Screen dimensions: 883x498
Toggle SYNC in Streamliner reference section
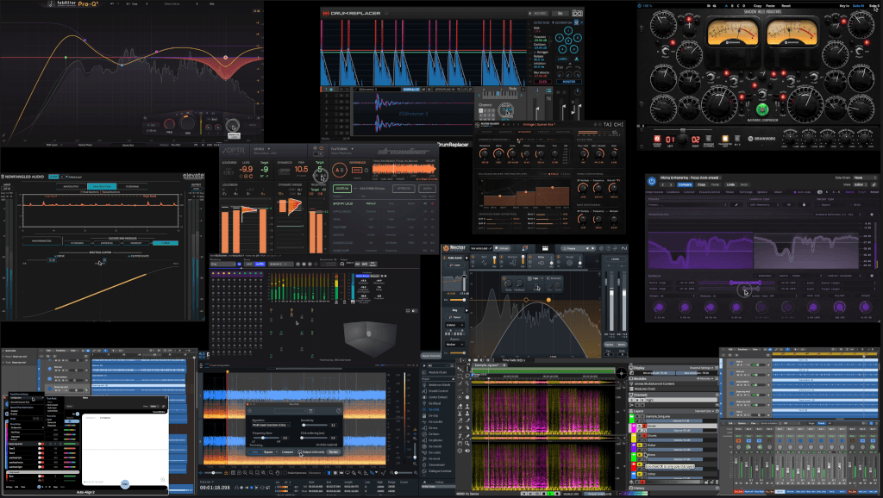pyautogui.click(x=357, y=171)
